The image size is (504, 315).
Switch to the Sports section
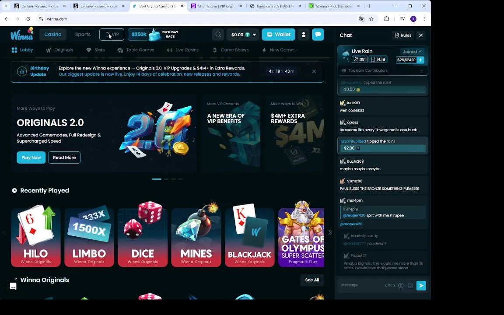coord(83,35)
